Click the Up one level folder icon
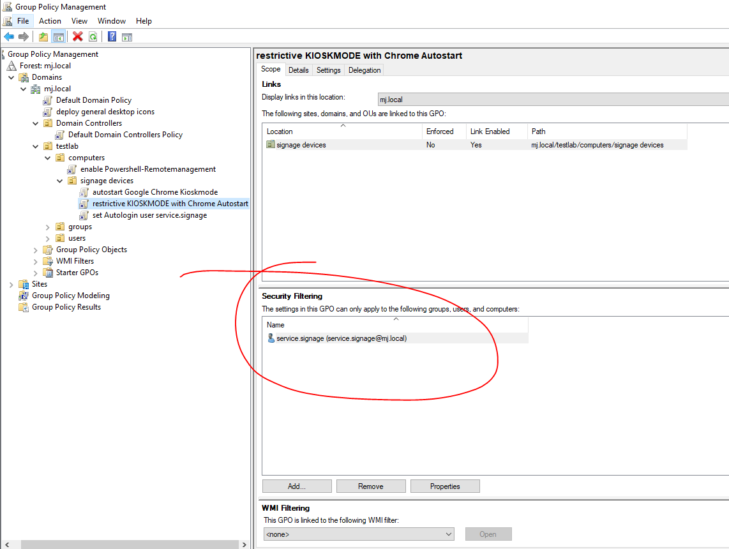Image resolution: width=729 pixels, height=549 pixels. tap(43, 37)
